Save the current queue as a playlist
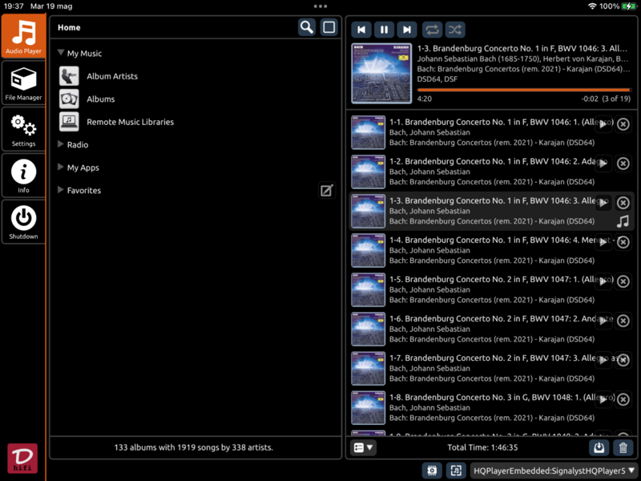The height and width of the screenshot is (481, 641). point(599,447)
